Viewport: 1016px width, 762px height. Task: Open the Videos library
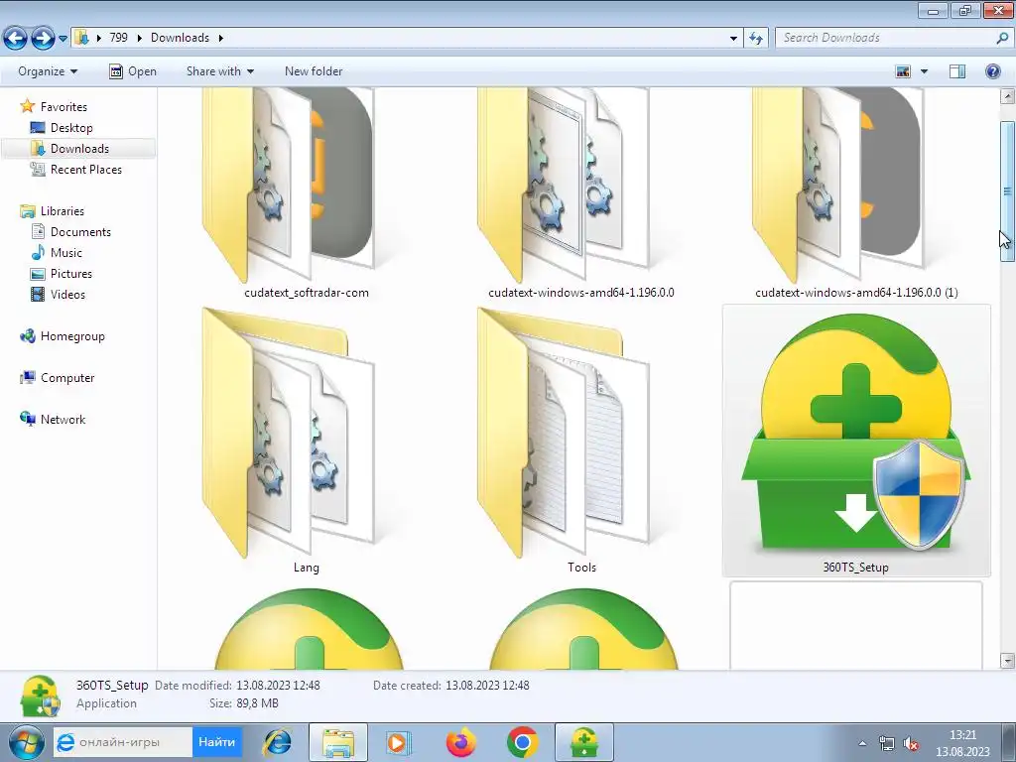(x=67, y=294)
